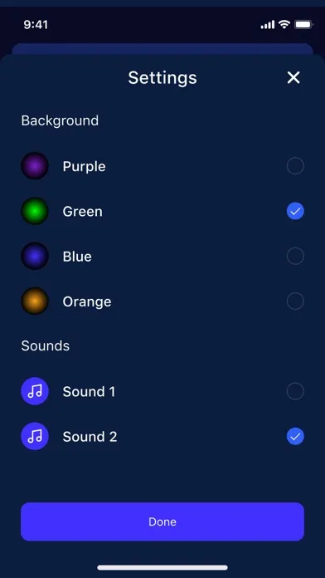
Task: Close Settings with the X icon
Action: click(293, 77)
